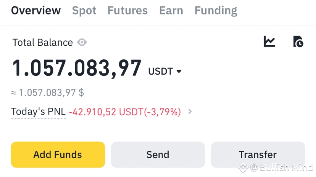316x177 pixels.
Task: Expand the USDT currency dropdown arrow
Action: 179,71
